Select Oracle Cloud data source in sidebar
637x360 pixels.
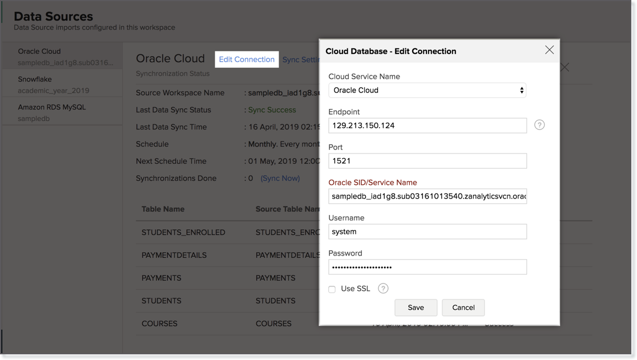click(x=62, y=56)
